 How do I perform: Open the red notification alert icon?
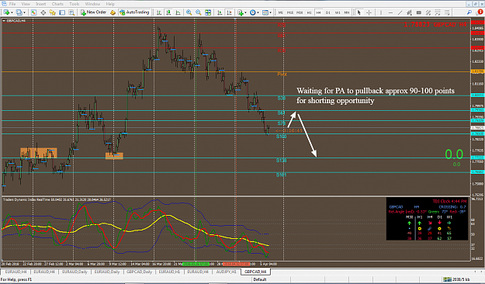(x=480, y=12)
